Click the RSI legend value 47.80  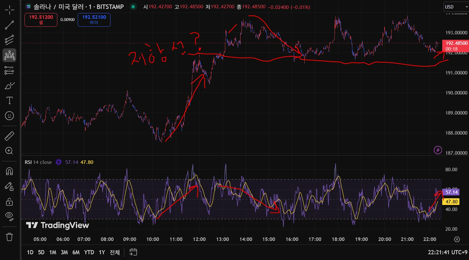pyautogui.click(x=87, y=162)
